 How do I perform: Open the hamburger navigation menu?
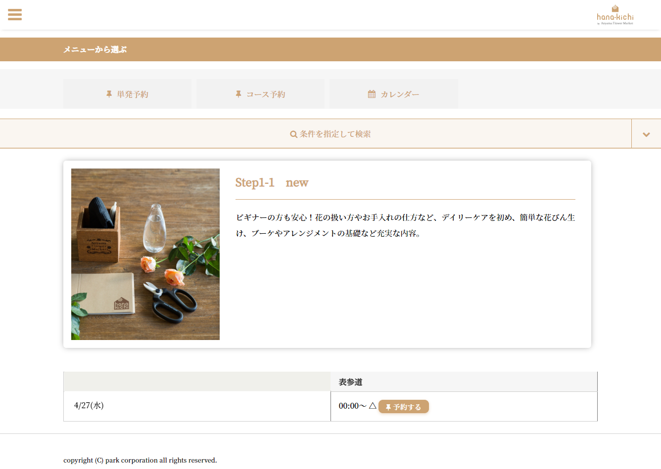(15, 15)
